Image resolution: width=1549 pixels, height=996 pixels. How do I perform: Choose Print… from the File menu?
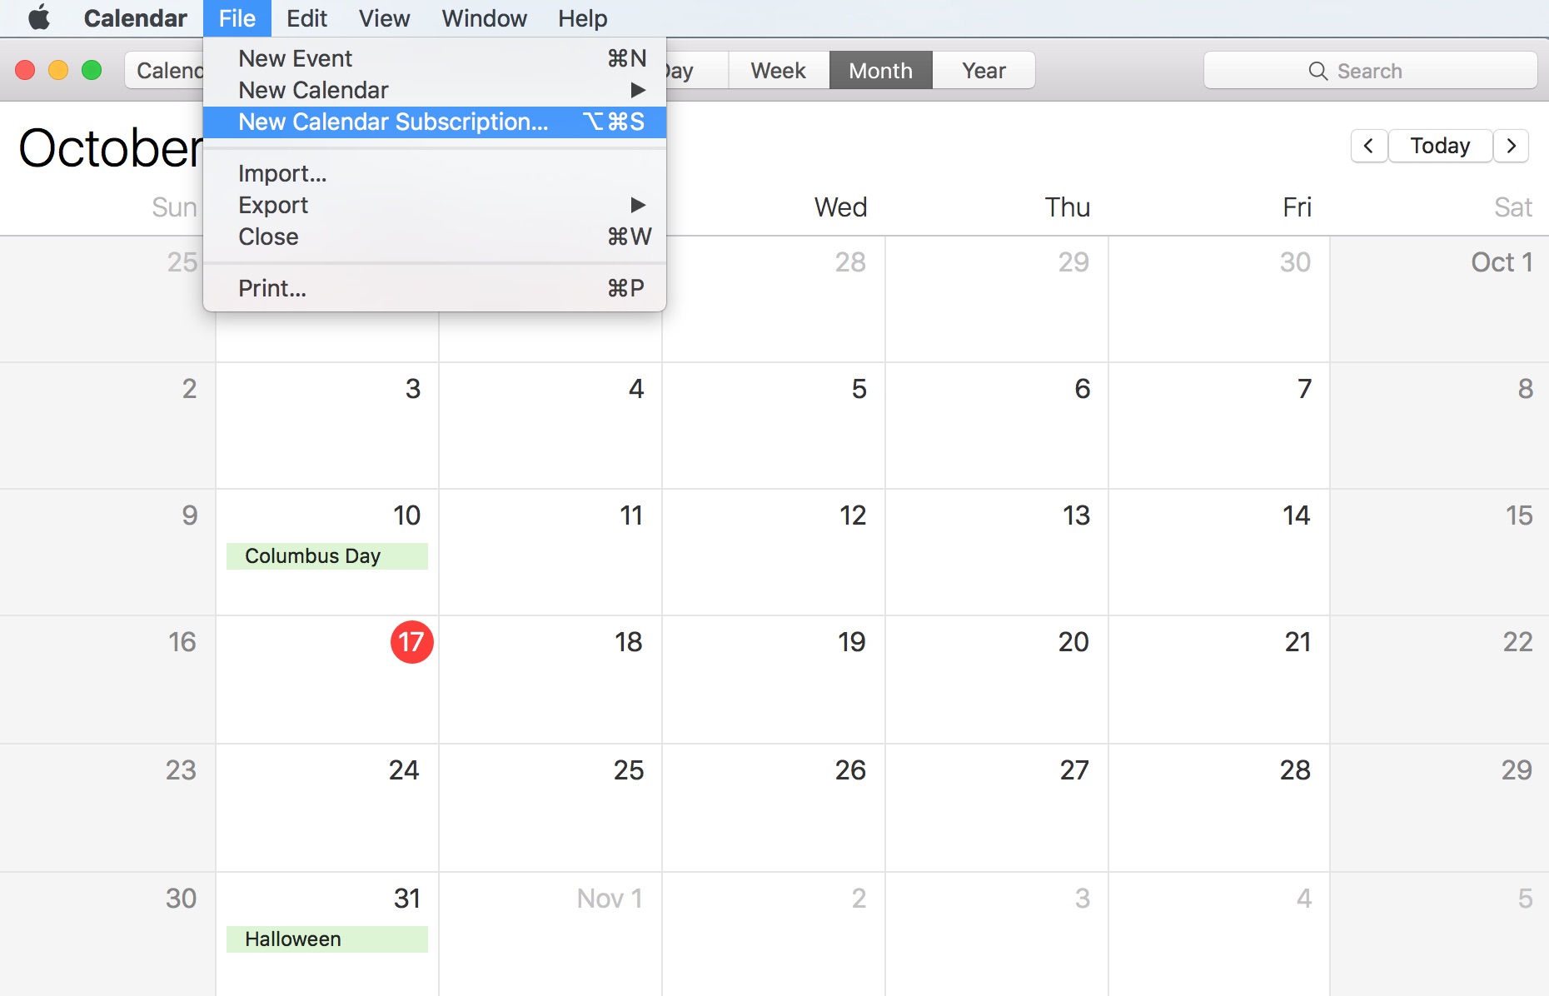pyautogui.click(x=434, y=288)
